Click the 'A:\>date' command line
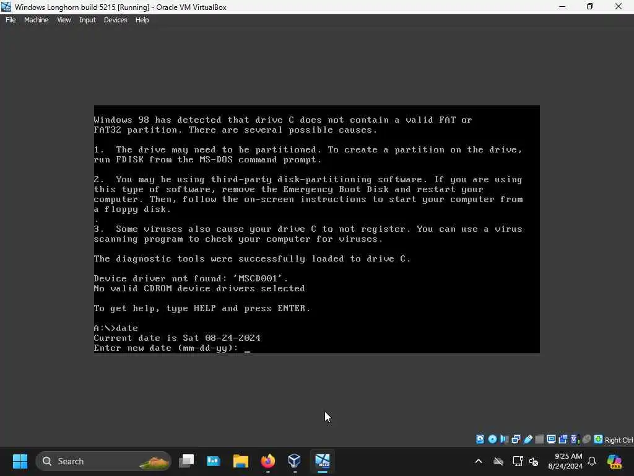The width and height of the screenshot is (634, 476). (116, 328)
